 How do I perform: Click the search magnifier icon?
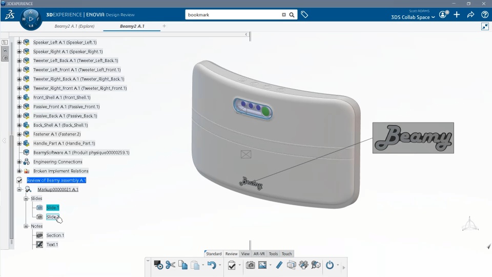click(292, 15)
